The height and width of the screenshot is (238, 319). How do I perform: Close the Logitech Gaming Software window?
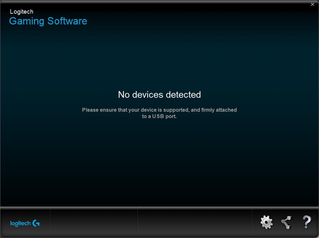coord(312,4)
